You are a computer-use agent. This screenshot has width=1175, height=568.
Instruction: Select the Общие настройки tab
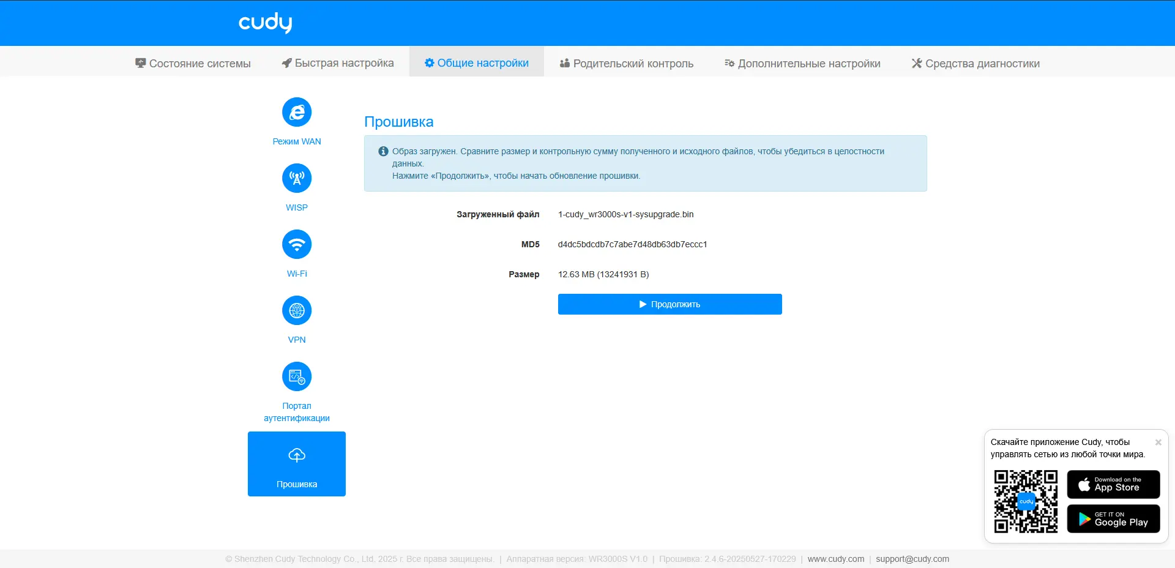tap(477, 63)
